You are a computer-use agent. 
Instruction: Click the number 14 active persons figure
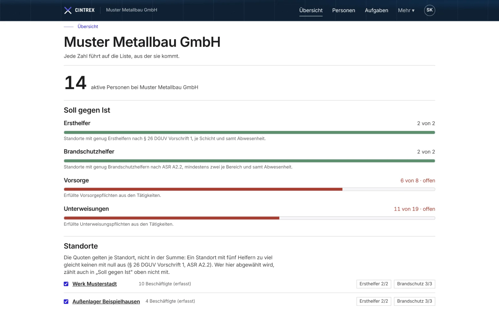[x=75, y=83]
